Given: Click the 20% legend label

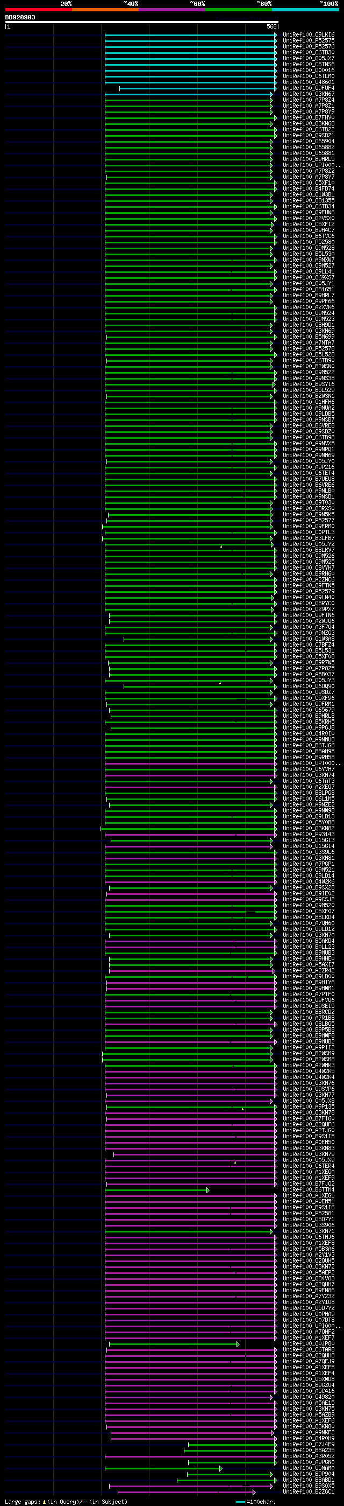Looking at the screenshot, I should pos(66,4).
